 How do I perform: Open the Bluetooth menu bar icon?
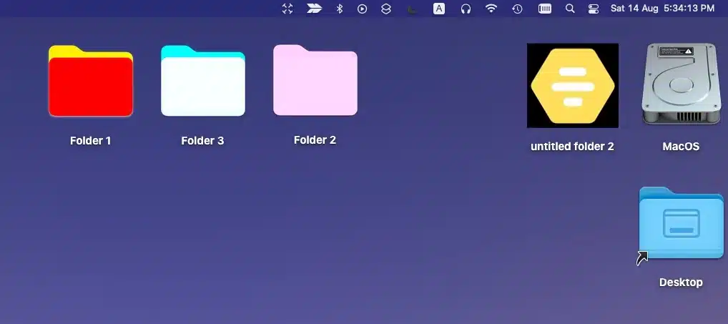coord(340,9)
